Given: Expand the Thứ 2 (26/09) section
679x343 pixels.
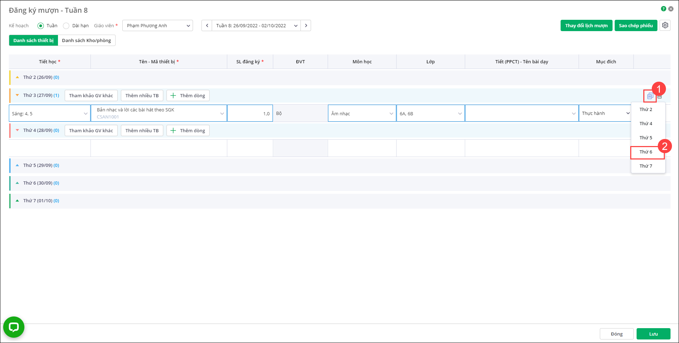Looking at the screenshot, I should [x=17, y=77].
